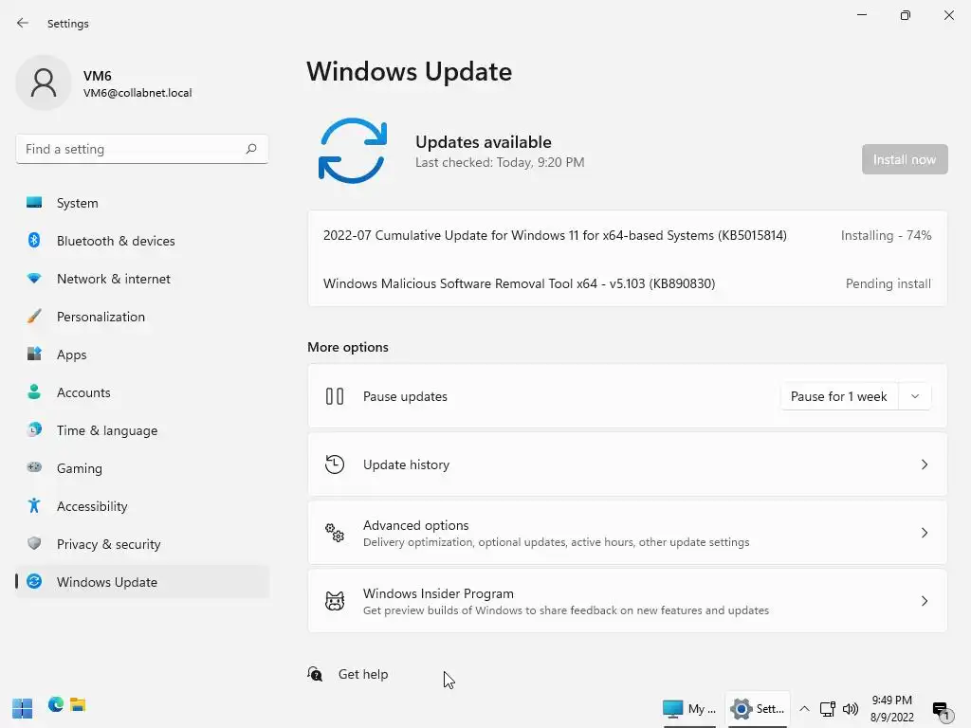The height and width of the screenshot is (728, 971).
Task: Click Last checked: Today, 9:20 PM text
Action: pyautogui.click(x=500, y=162)
